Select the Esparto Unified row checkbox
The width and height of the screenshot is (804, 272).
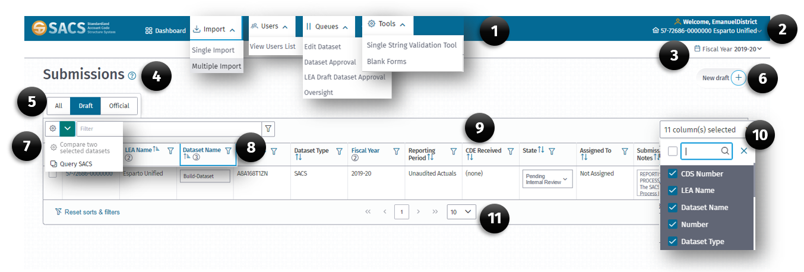[53, 174]
